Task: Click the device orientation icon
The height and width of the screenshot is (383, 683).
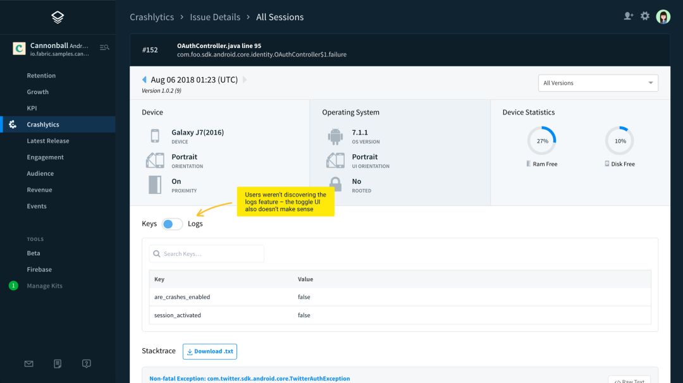Action: click(x=155, y=160)
